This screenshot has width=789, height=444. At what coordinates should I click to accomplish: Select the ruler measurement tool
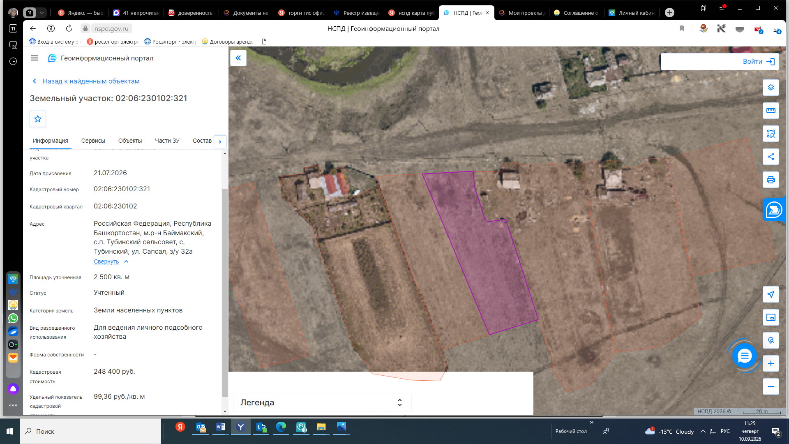771,111
